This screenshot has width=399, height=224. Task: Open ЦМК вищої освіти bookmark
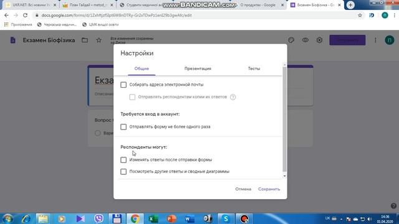coord(100,25)
